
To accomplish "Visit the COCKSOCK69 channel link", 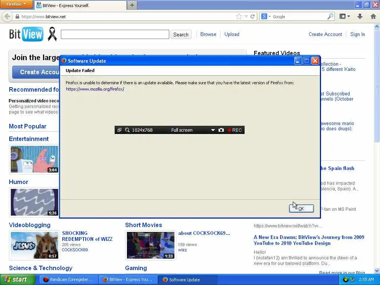I will [75, 250].
